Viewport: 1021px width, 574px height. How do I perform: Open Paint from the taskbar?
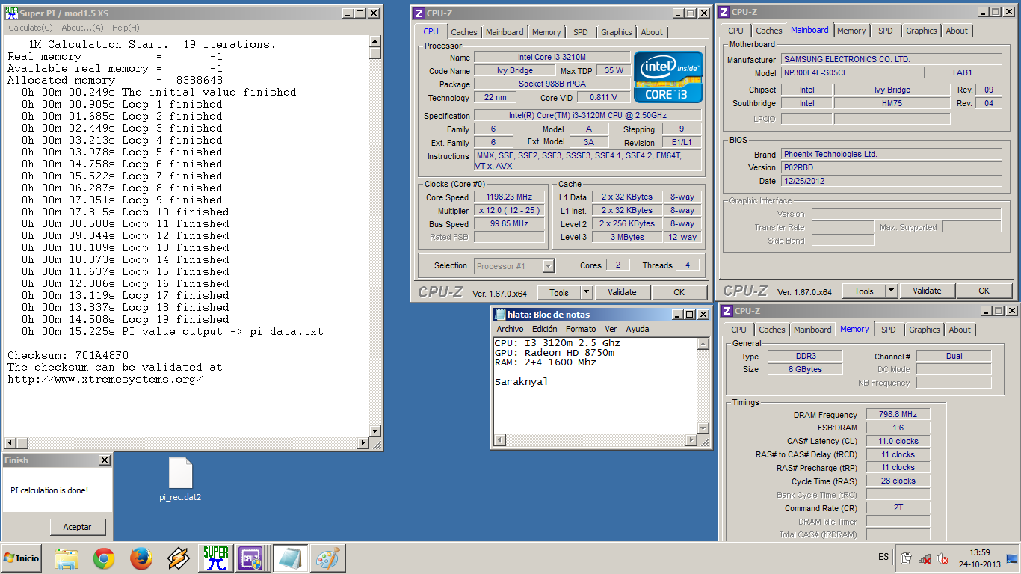(x=328, y=558)
